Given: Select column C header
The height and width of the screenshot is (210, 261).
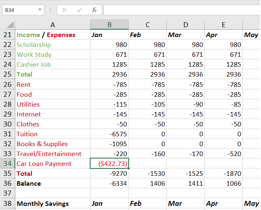Looking at the screenshot, I should (148, 25).
